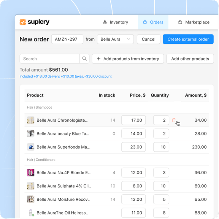Viewport: 219px width, 219px height.
Task: Click product name Belle Aura Chronologiste…
Action: (62, 120)
